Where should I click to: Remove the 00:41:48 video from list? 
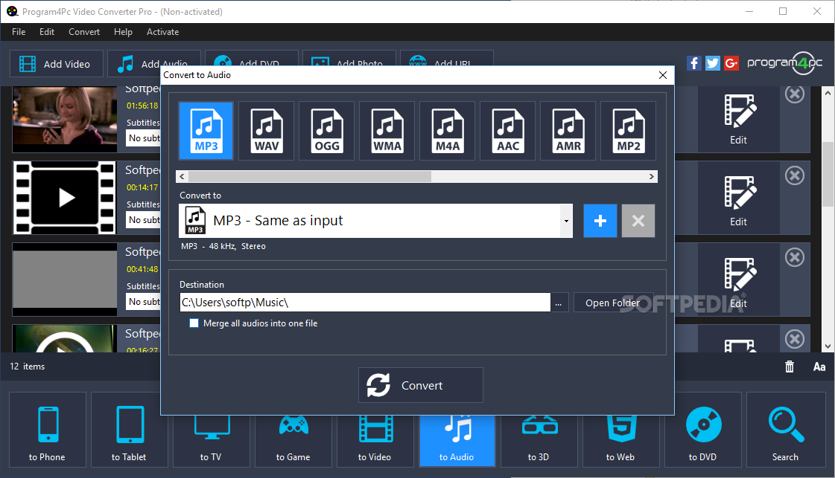795,257
